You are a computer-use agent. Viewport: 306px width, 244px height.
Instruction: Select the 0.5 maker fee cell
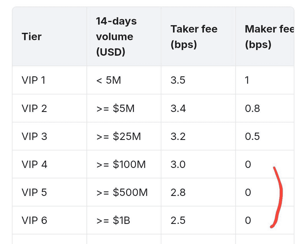(x=252, y=136)
